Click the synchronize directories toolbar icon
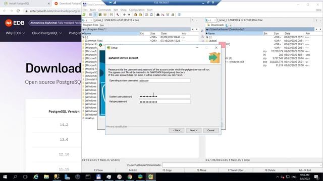Screen dimensions: 323x181 coord(168,15)
